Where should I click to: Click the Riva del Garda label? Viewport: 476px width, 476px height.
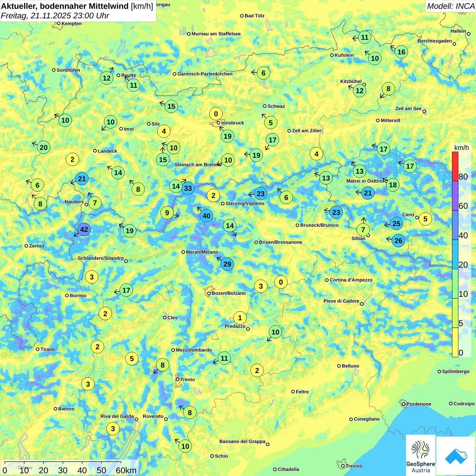coord(117,416)
